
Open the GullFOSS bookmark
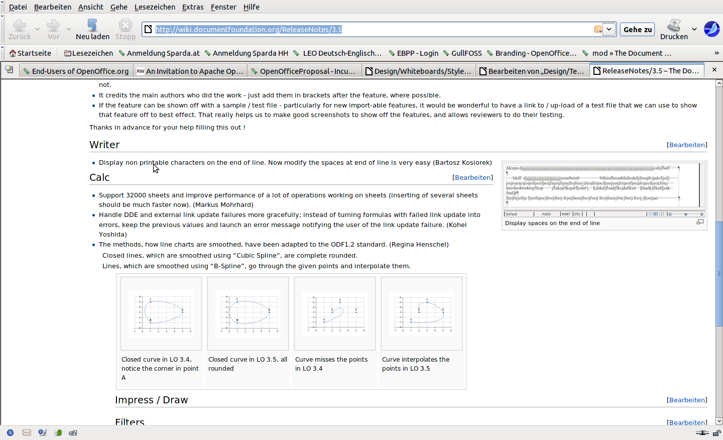tap(462, 53)
